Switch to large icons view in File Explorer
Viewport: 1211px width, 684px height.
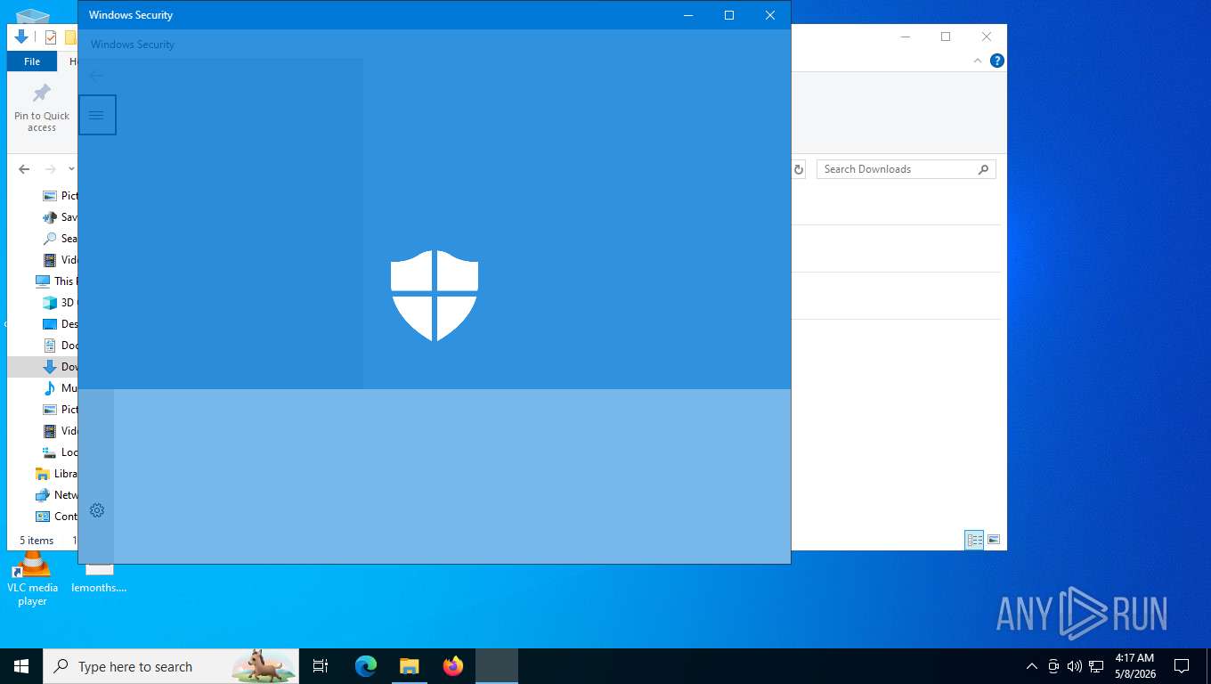click(x=994, y=540)
